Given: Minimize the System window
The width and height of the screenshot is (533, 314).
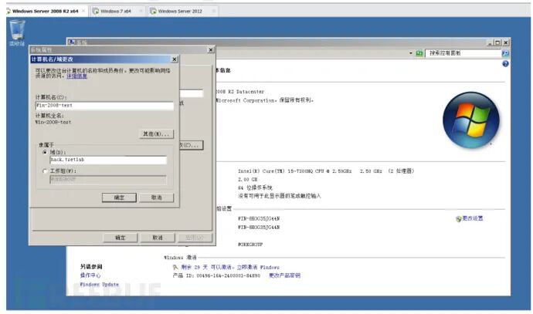Looking at the screenshot, I should point(491,42).
